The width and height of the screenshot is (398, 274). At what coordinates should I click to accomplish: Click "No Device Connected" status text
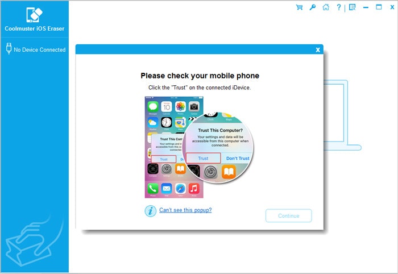coord(40,49)
